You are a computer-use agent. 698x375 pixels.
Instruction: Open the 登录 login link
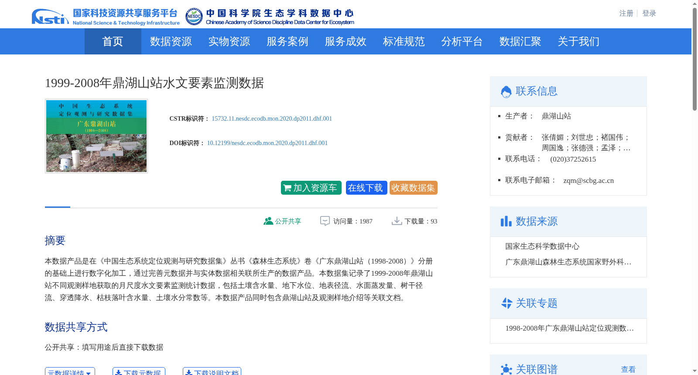649,14
